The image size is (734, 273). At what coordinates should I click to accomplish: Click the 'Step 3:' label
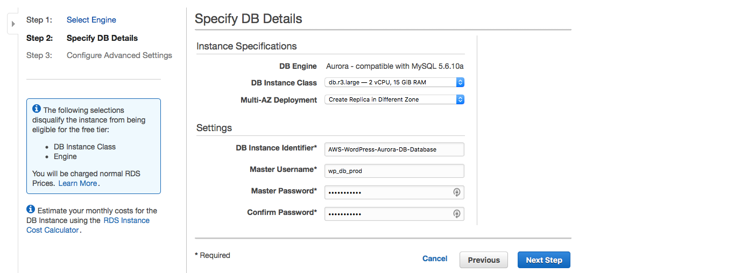39,55
